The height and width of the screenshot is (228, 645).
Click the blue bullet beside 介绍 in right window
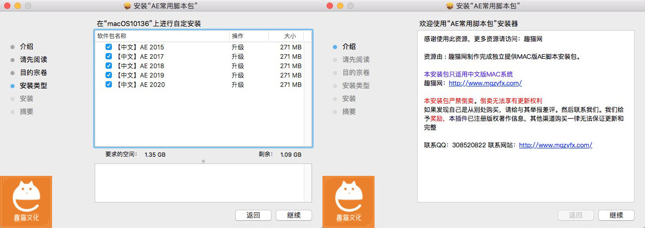(x=335, y=47)
